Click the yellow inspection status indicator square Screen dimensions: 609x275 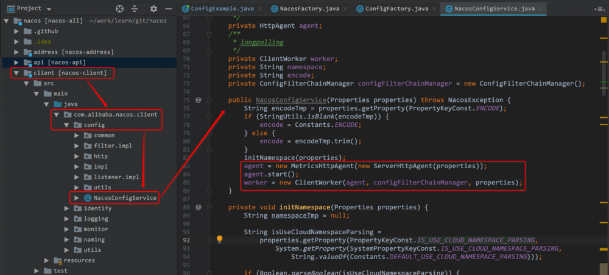pos(603,19)
